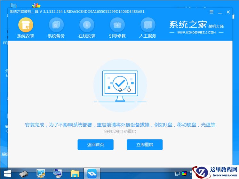Open the colorful flower desktop icon
The width and height of the screenshot is (239, 179).
pos(36,5)
